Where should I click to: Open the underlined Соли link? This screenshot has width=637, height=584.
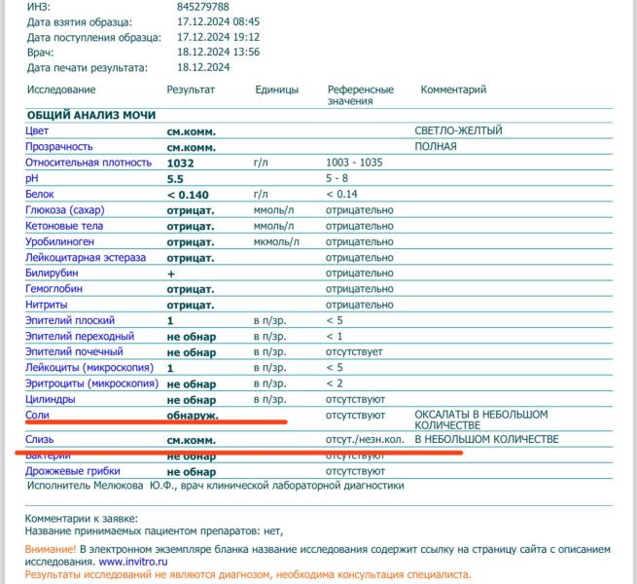tap(37, 416)
